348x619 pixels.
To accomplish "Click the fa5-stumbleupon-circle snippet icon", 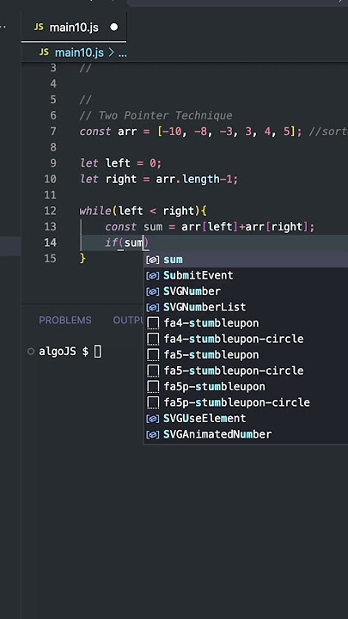I will (x=153, y=371).
